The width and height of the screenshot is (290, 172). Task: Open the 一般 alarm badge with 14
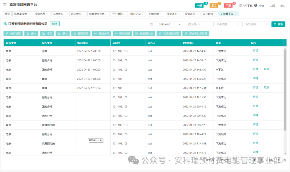[199, 6]
